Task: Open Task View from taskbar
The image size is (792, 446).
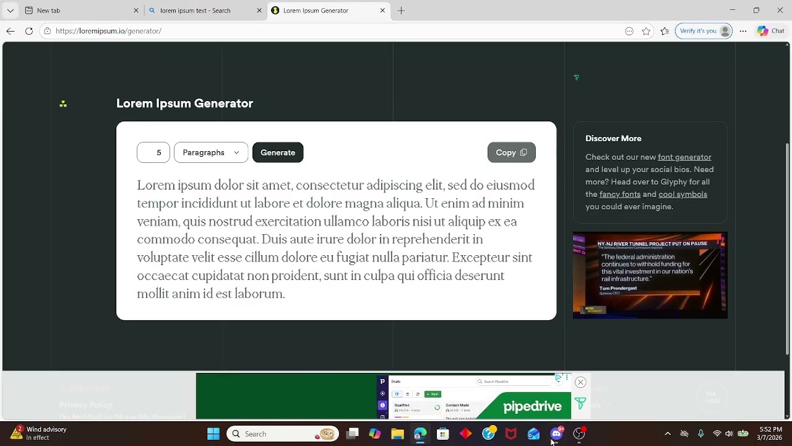Action: 352,434
